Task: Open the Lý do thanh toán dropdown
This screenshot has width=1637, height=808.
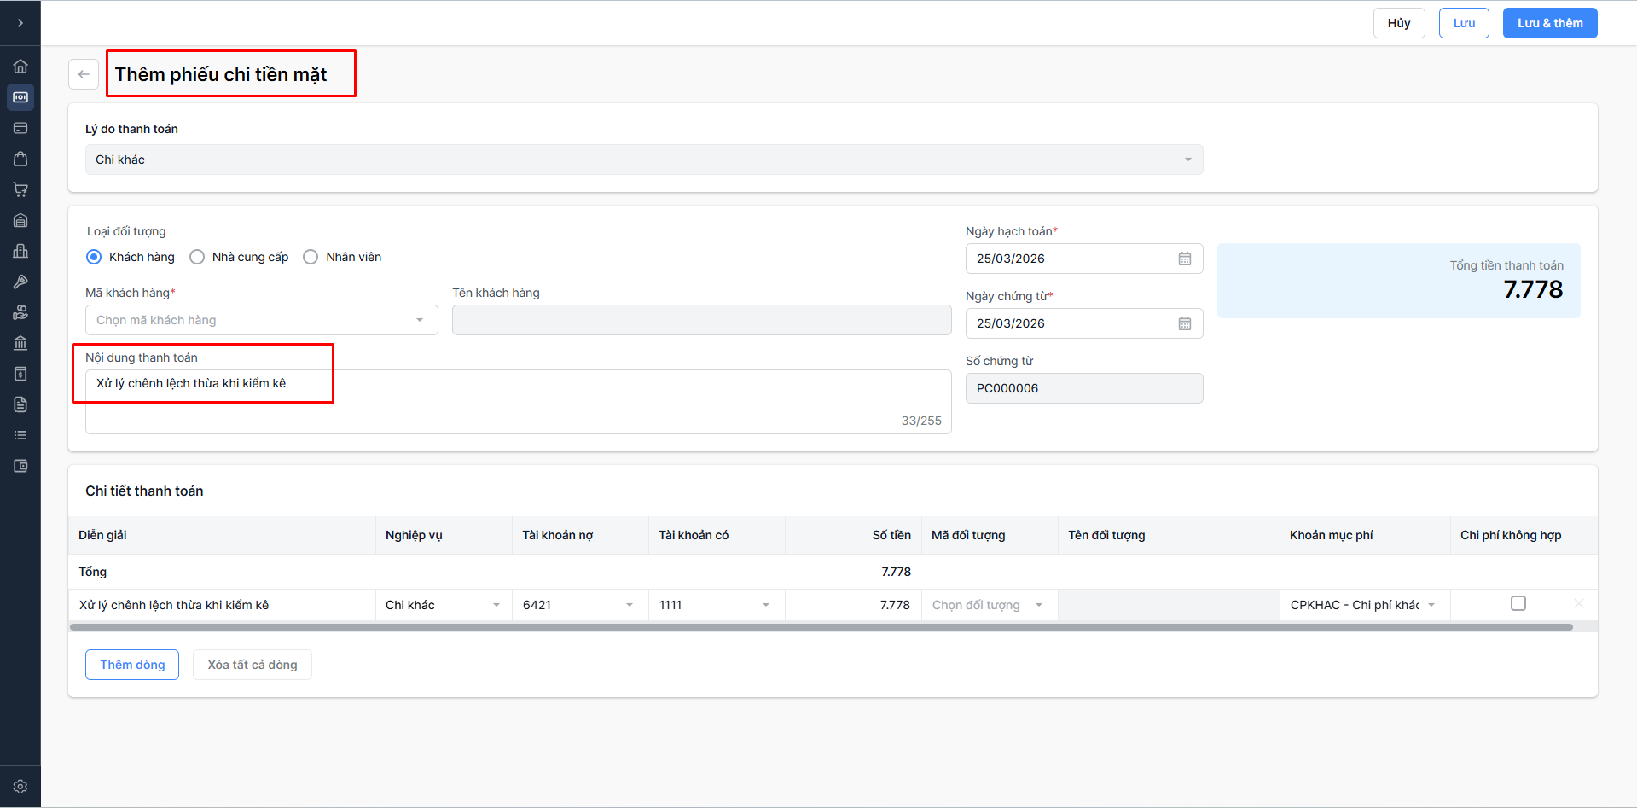Action: click(644, 160)
